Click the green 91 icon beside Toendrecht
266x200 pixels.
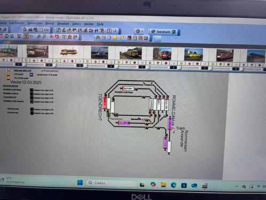coord(174,32)
